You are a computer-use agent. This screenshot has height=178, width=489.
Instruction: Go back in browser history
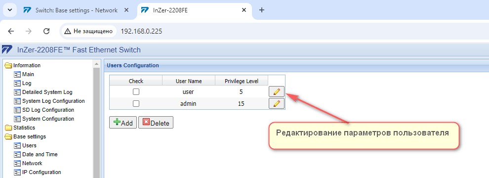[11, 31]
